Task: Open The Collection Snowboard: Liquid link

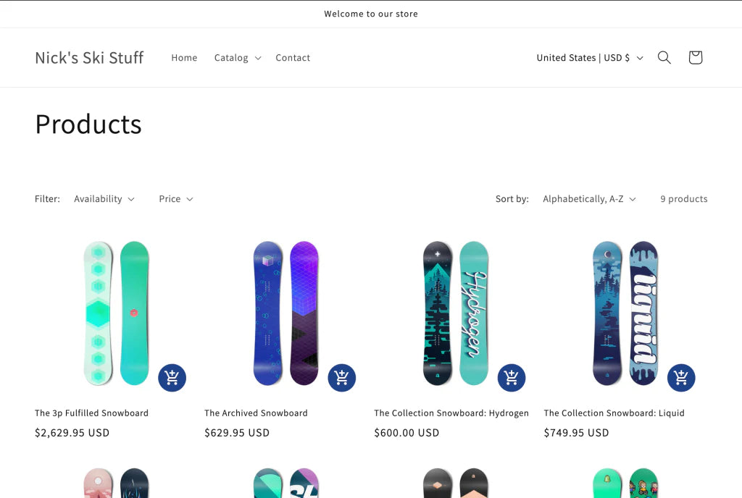Action: coord(614,413)
